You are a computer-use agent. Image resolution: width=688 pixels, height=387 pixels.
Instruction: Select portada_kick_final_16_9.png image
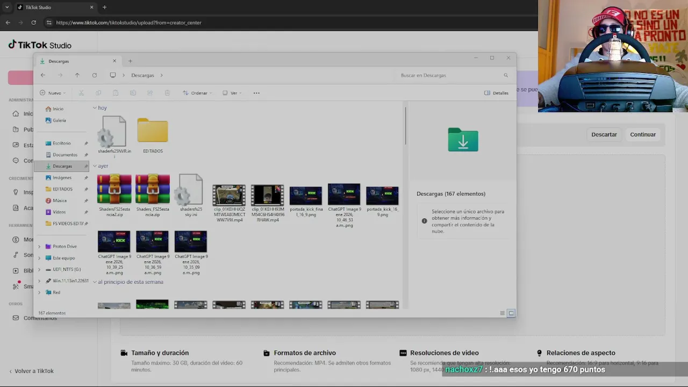306,201
